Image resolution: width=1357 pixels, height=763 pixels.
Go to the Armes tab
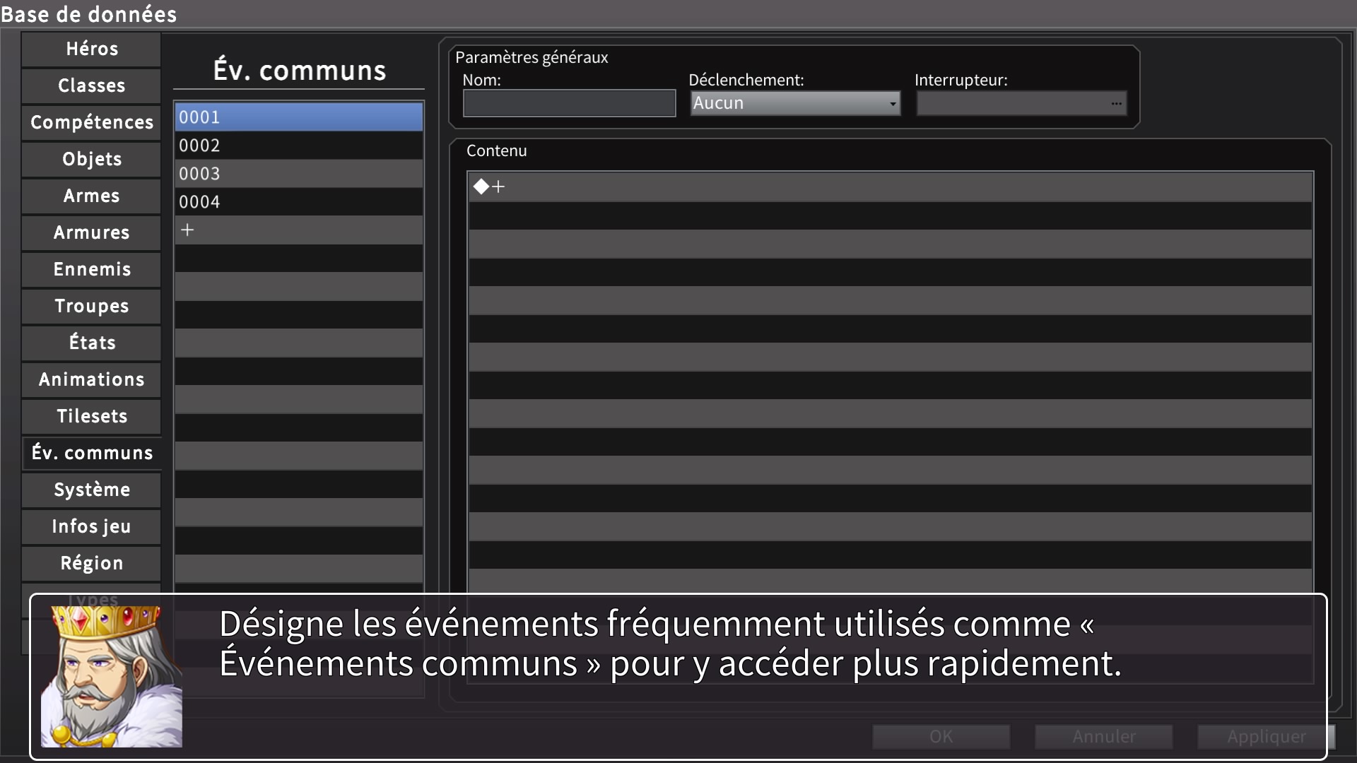[x=91, y=196]
